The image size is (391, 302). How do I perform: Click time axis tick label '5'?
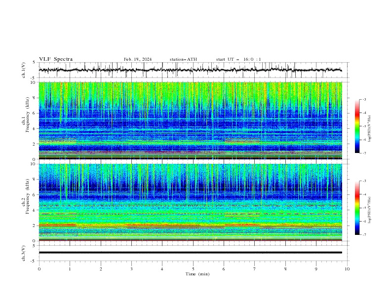coord(193,269)
